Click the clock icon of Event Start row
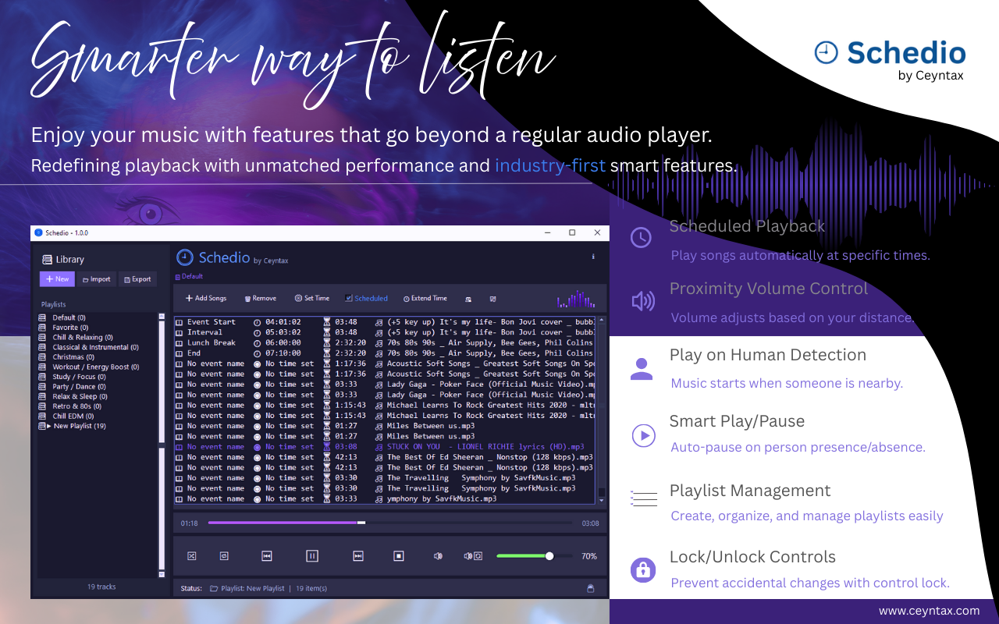This screenshot has width=999, height=624. click(258, 322)
